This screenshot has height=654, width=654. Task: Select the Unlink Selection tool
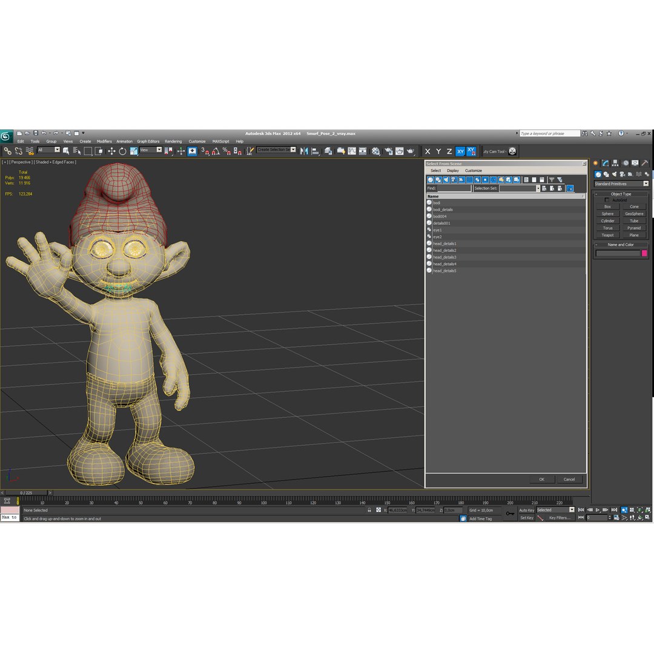coord(18,151)
